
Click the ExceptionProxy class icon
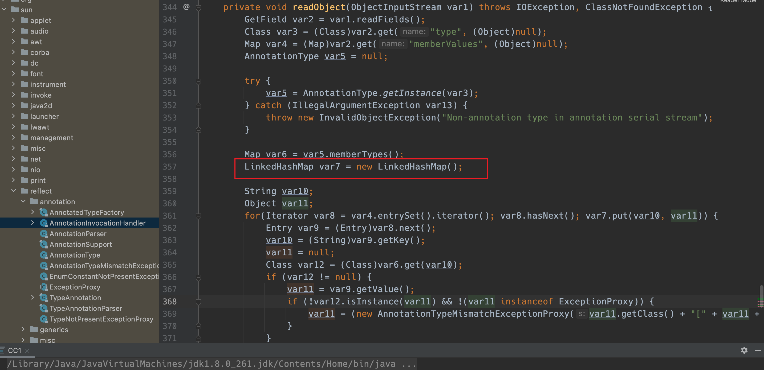click(x=44, y=287)
